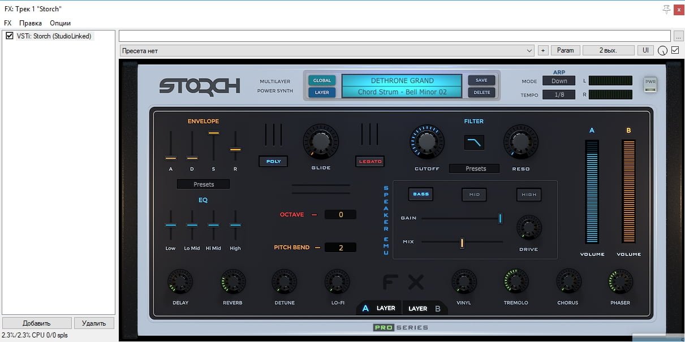Pin the FX window on top
685x342 pixels.
point(666,8)
